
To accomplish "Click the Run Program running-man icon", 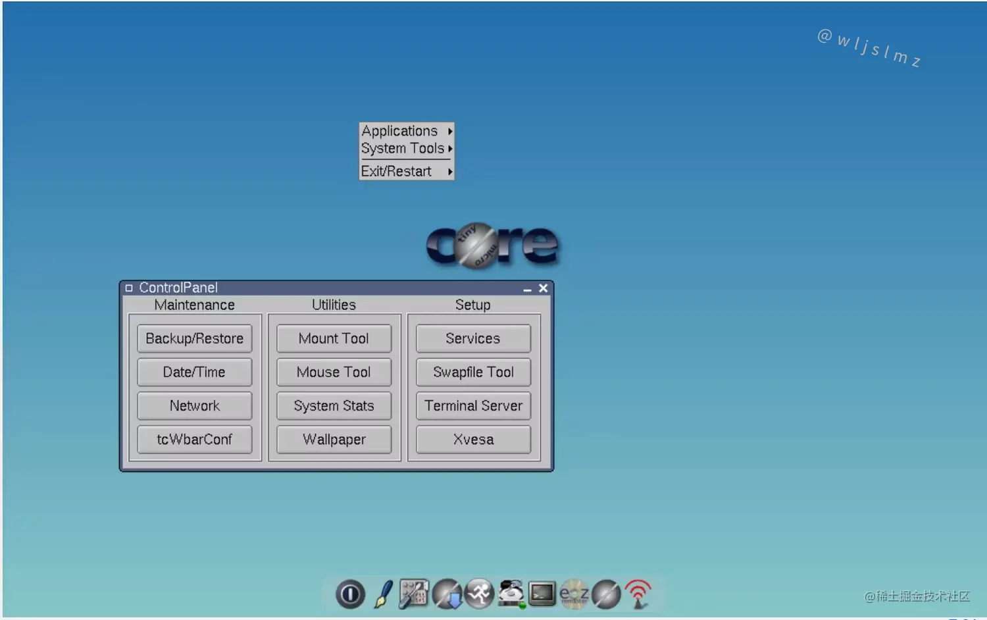I will click(479, 594).
